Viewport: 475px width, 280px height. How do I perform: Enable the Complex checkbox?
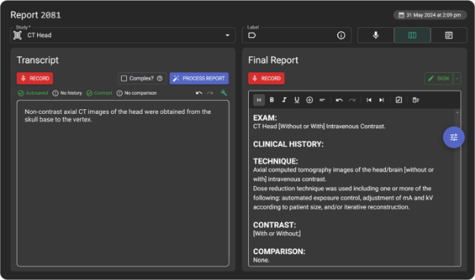(x=124, y=78)
